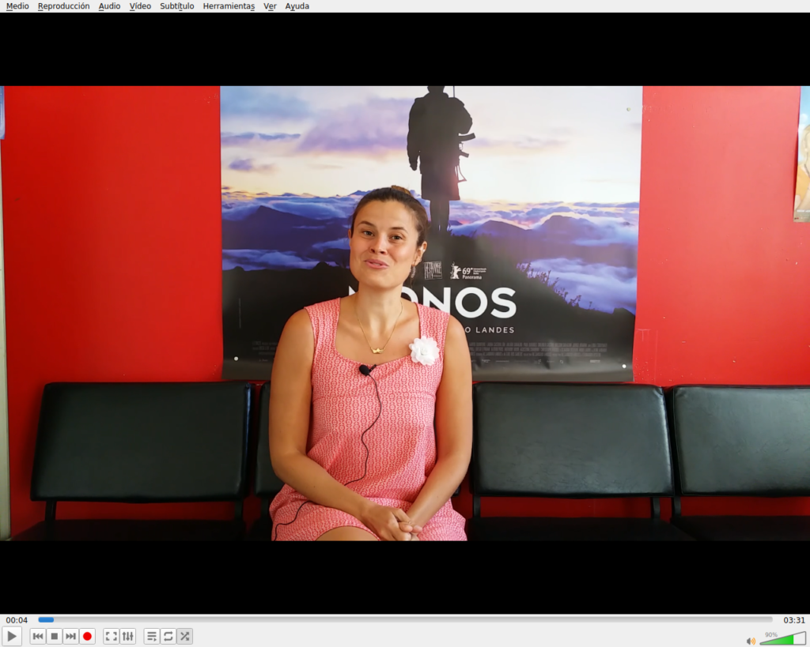Switch the video to fullscreen mode
Screen dimensions: 810x647
(112, 637)
